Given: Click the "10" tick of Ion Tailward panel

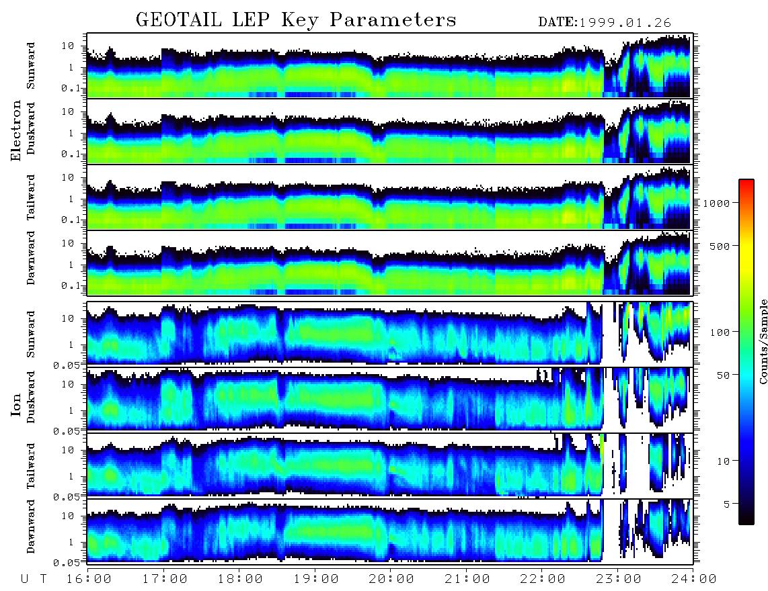Looking at the screenshot, I should click(x=68, y=450).
